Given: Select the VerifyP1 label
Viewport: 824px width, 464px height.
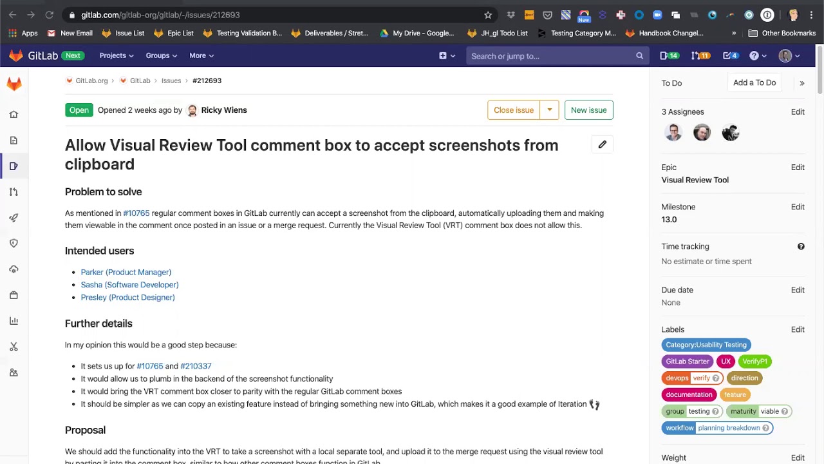Looking at the screenshot, I should pos(754,362).
